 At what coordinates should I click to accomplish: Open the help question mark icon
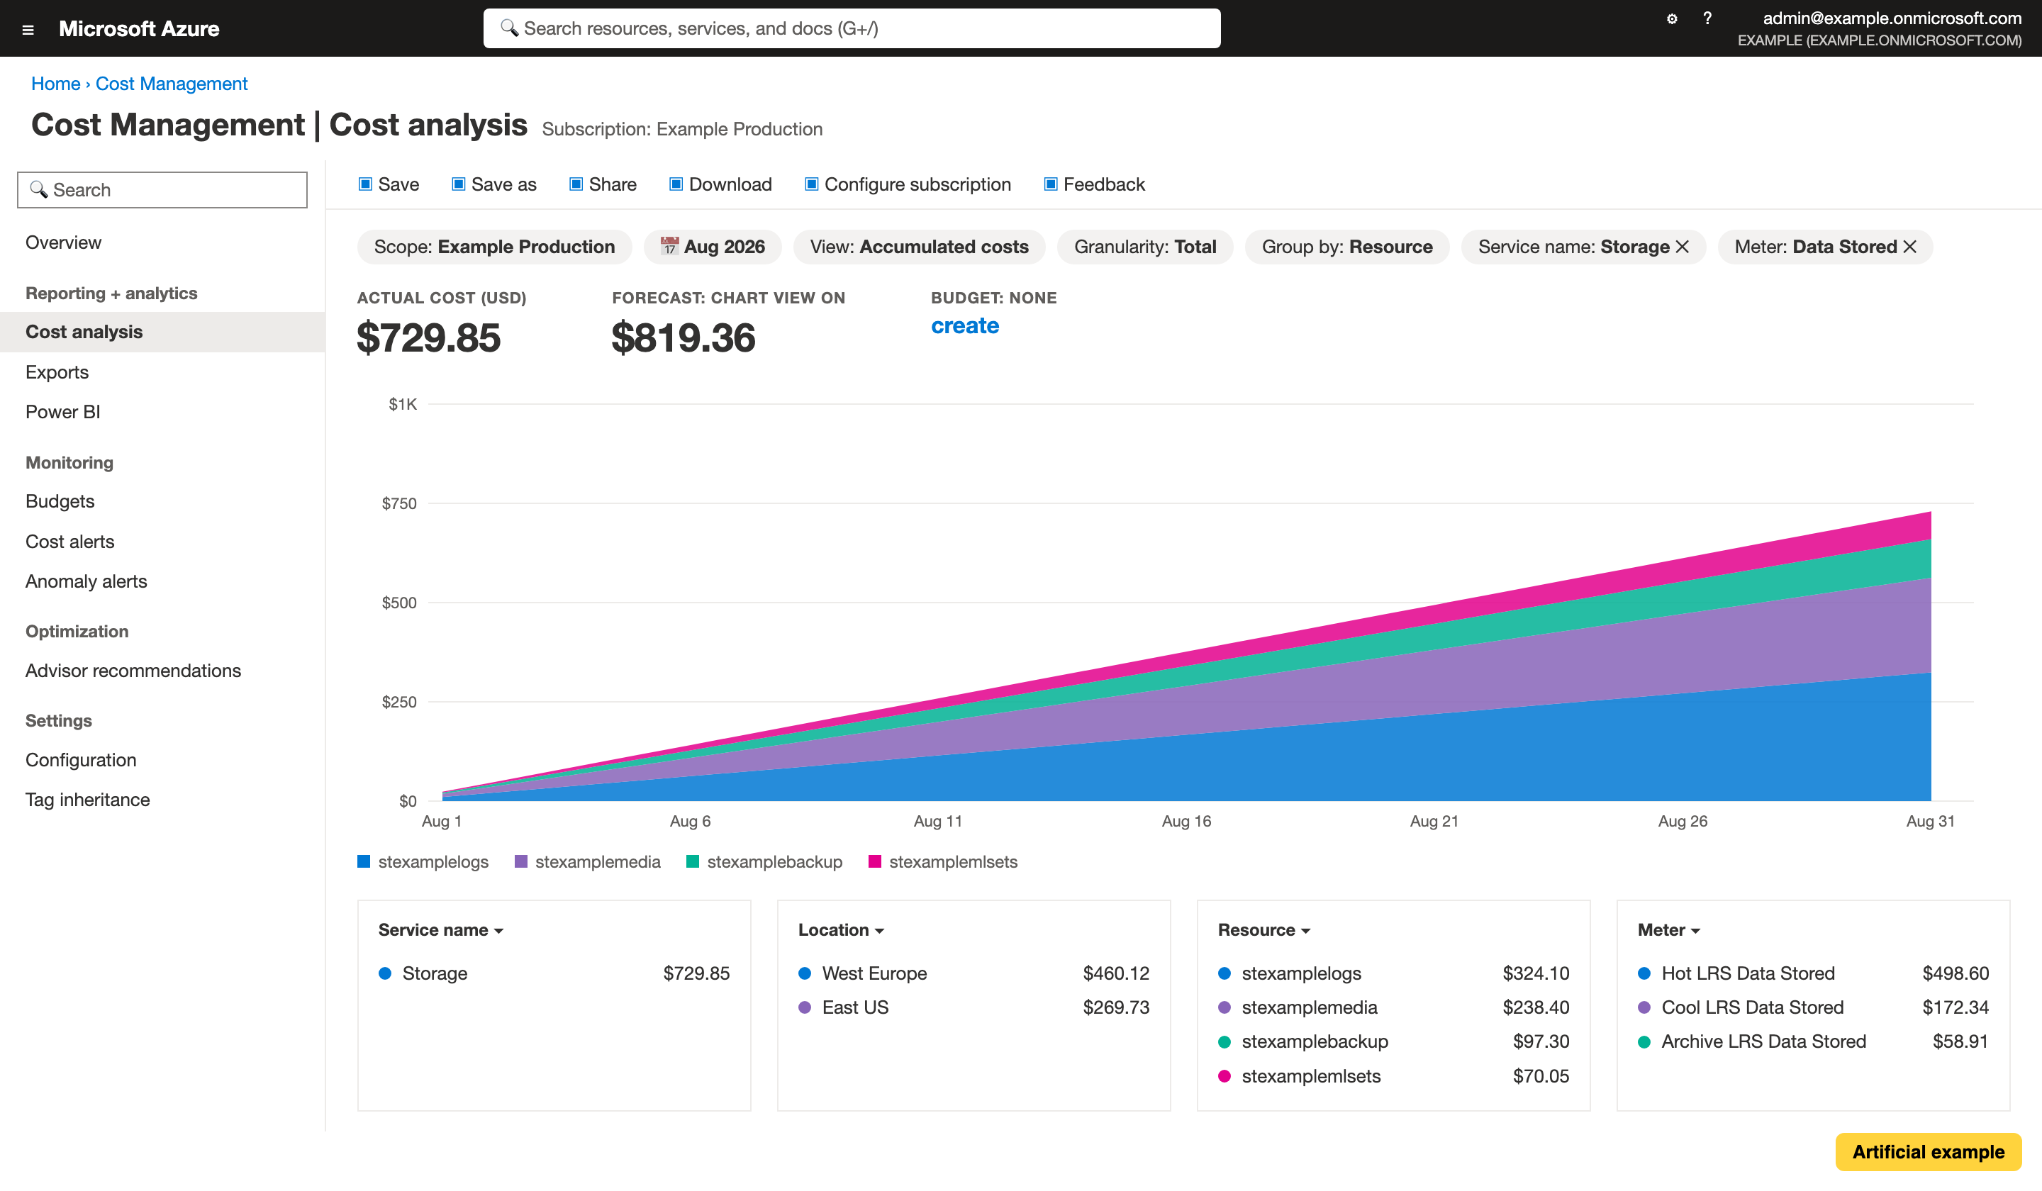coord(1707,18)
